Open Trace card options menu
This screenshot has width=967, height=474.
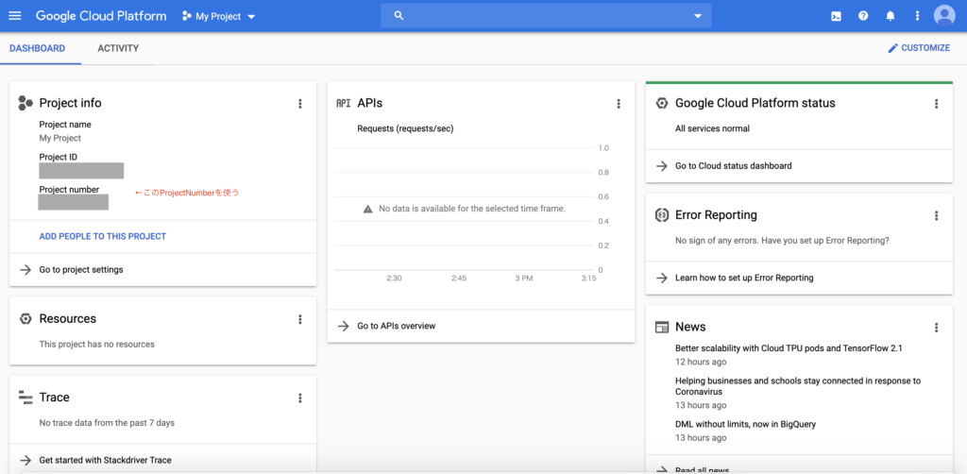point(299,398)
